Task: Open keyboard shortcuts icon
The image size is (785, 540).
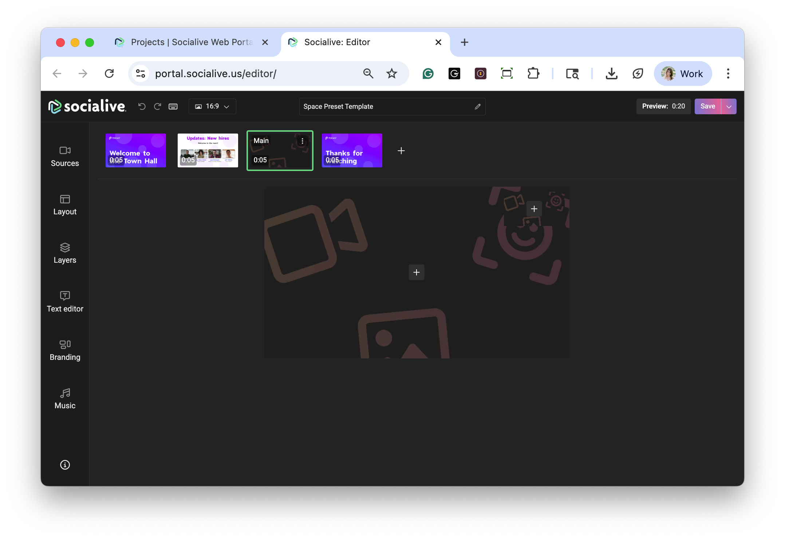Action: tap(173, 106)
